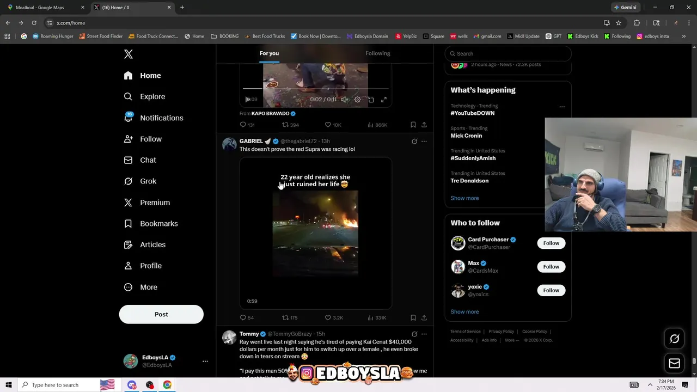The image size is (697, 392).
Task: Open the X logo home link
Action: (x=129, y=54)
